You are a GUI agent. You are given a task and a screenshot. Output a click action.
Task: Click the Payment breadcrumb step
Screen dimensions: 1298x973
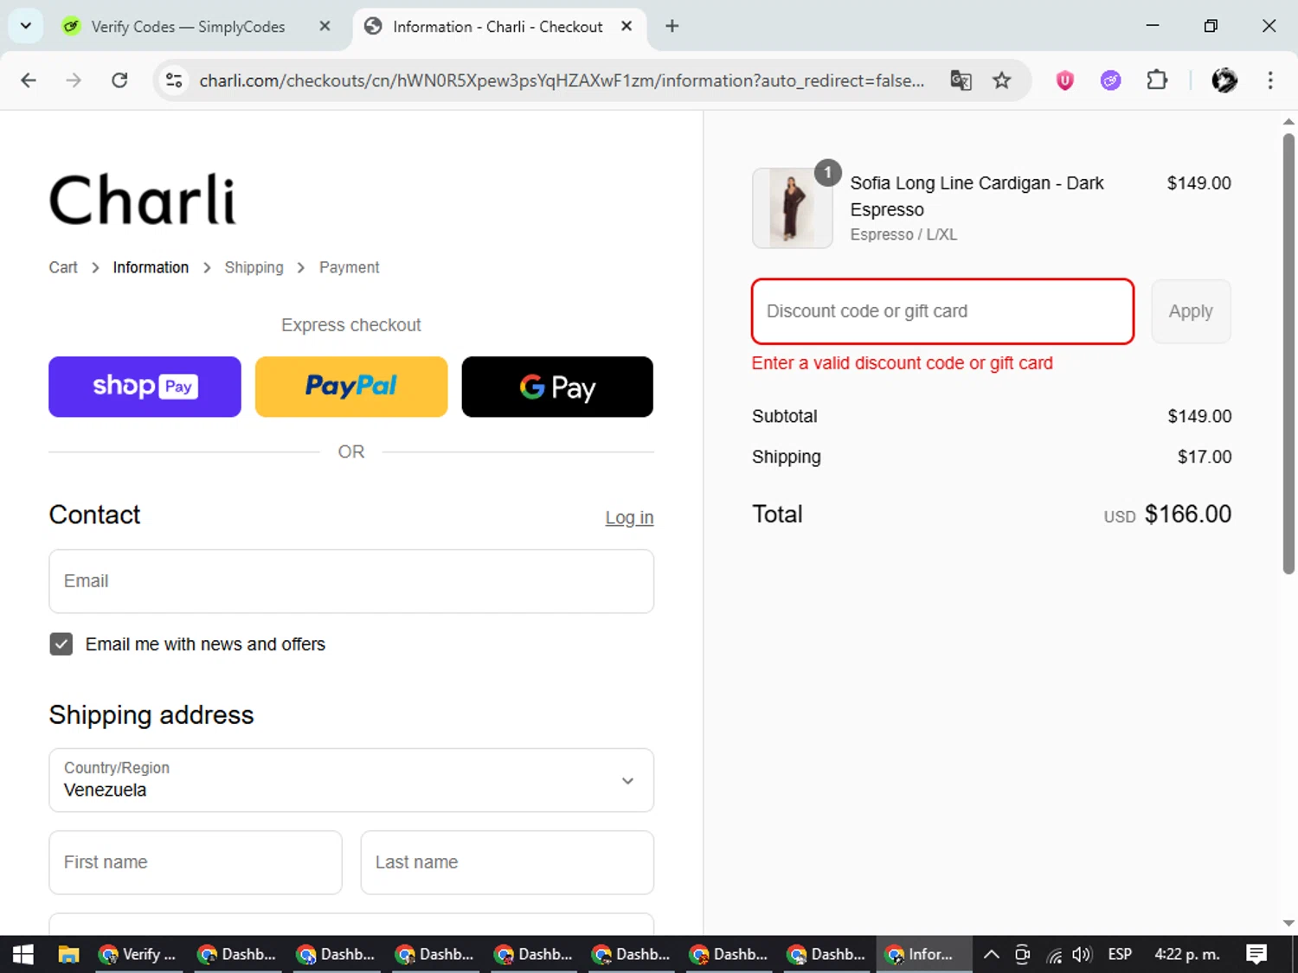349,267
